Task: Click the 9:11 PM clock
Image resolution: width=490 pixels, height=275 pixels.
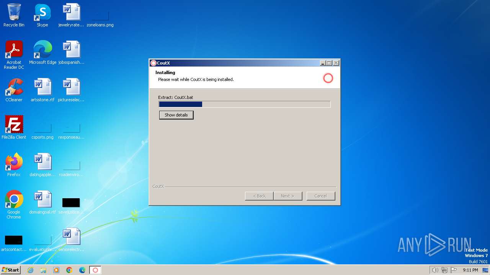Action: tap(470, 270)
